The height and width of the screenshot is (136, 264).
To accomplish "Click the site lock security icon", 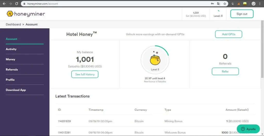I will coord(24,4).
